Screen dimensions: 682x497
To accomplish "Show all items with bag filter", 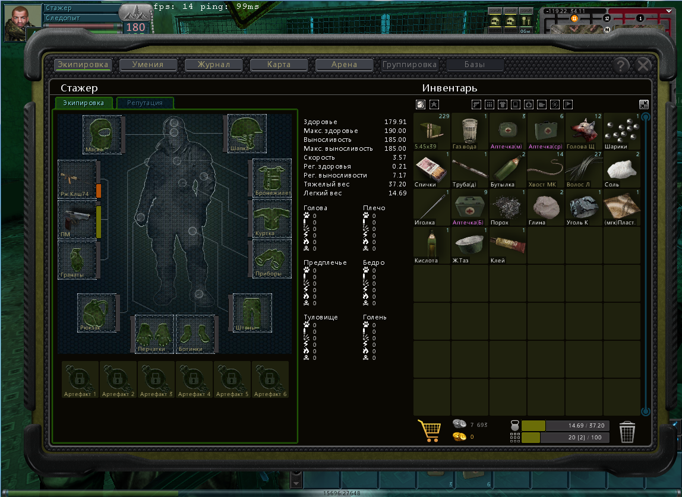I will pyautogui.click(x=421, y=105).
